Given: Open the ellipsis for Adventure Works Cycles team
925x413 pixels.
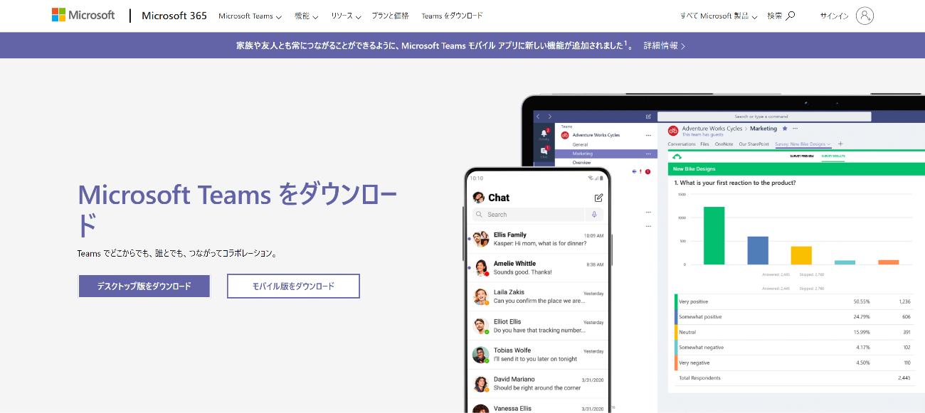Looking at the screenshot, I should pos(648,135).
